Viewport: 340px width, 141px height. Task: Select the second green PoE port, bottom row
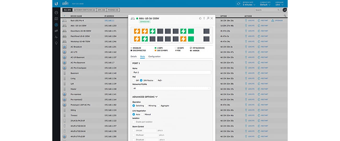(x=145, y=39)
